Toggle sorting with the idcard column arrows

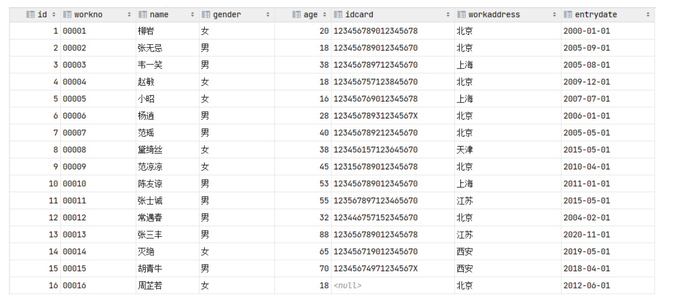[448, 15]
